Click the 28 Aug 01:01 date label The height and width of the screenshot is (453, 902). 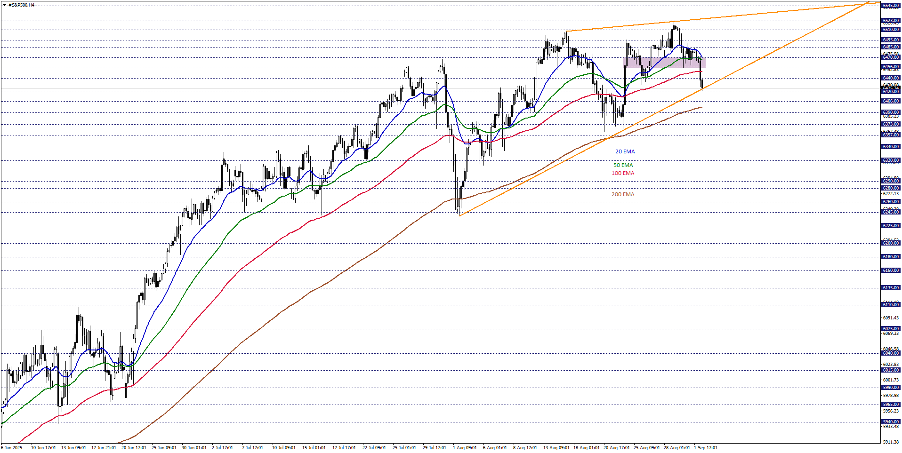[x=676, y=448]
